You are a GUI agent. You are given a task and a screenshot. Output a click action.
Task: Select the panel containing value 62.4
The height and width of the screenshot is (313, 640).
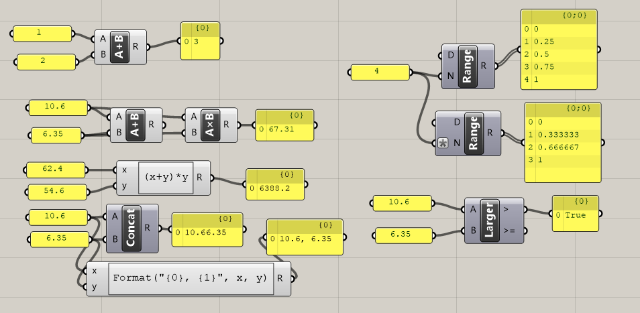point(56,170)
